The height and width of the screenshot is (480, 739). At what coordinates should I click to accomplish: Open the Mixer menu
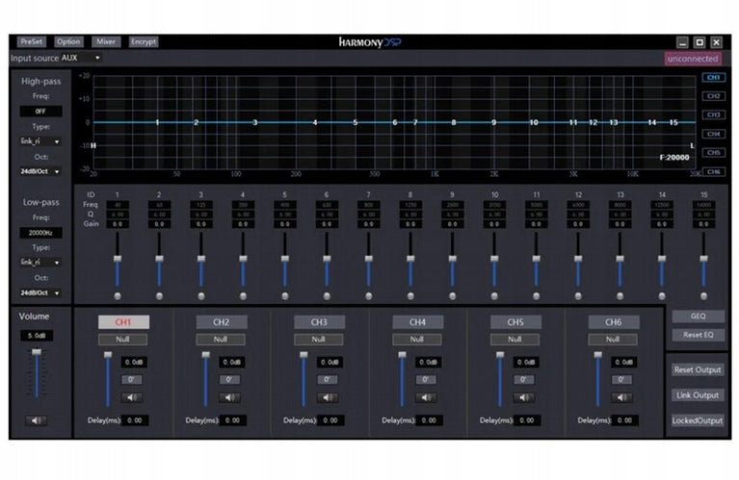[x=106, y=41]
